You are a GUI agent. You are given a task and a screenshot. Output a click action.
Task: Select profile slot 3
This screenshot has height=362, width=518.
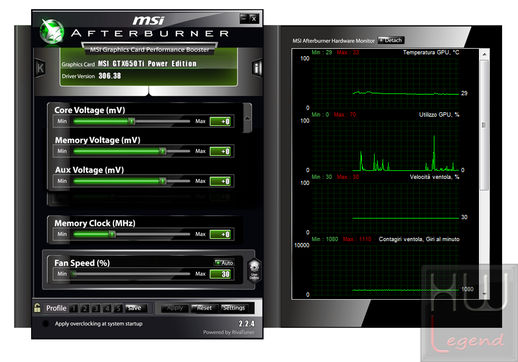[x=96, y=308]
